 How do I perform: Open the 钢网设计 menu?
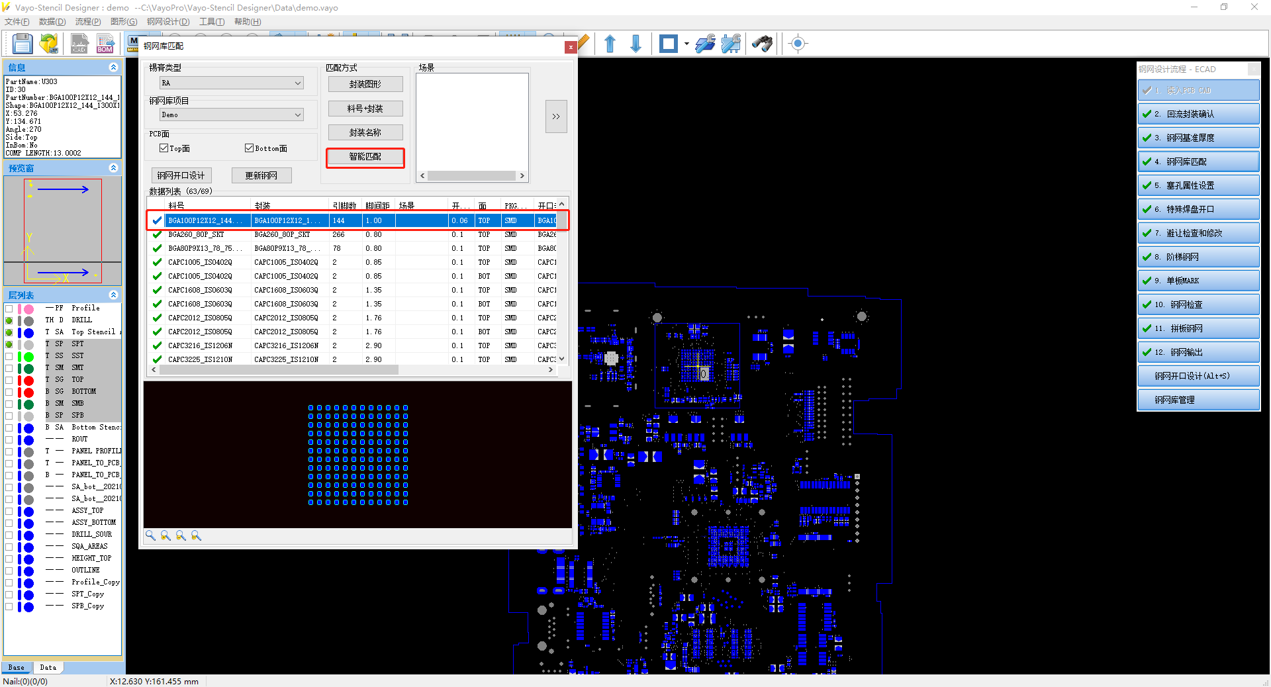[167, 22]
